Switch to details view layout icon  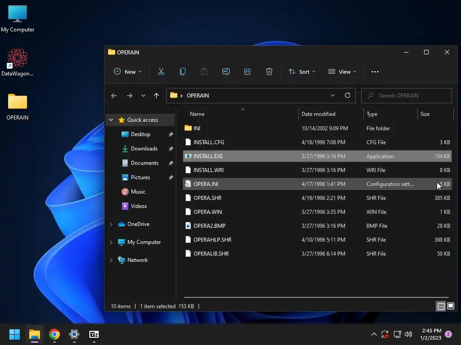click(x=441, y=306)
